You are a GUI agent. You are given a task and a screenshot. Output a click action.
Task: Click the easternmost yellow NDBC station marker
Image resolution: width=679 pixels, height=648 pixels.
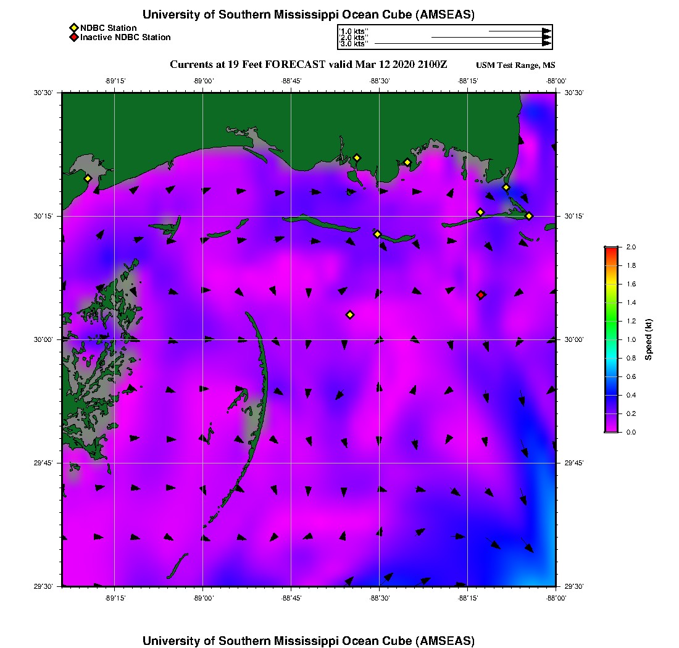point(529,215)
